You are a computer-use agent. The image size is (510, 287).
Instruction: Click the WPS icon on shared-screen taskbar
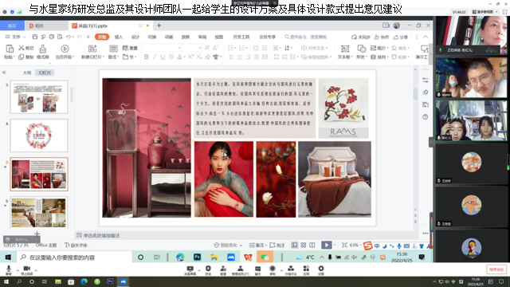pos(248,257)
